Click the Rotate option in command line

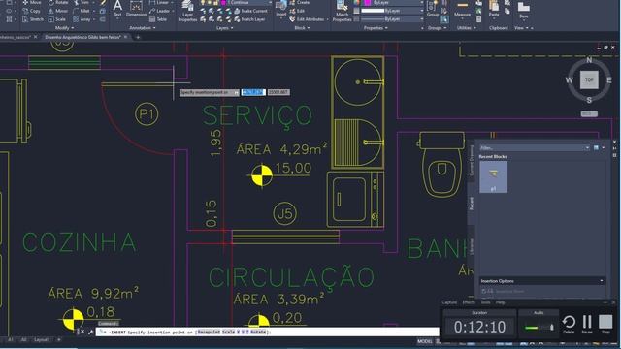pos(258,332)
